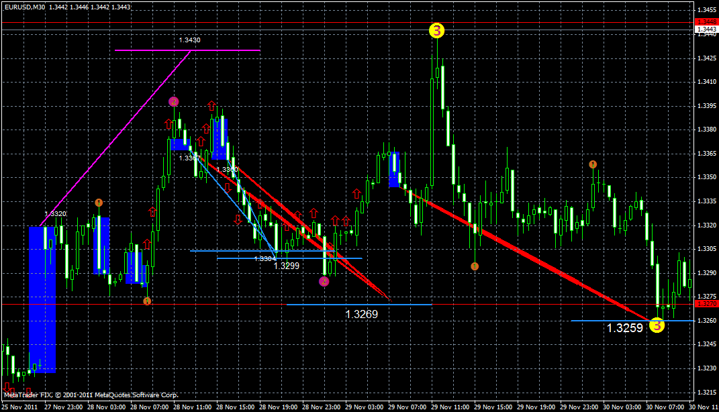Image resolution: width=719 pixels, height=412 pixels.
Task: Select the pink circled marker below 1.3299 line
Action: pyautogui.click(x=324, y=281)
